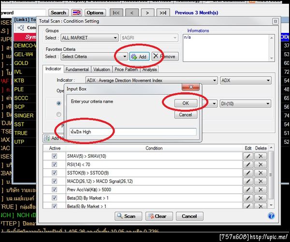Delete the SSTOK(9) > SSTOD(9) condition
The width and height of the screenshot is (290, 242).
[x=261, y=173]
